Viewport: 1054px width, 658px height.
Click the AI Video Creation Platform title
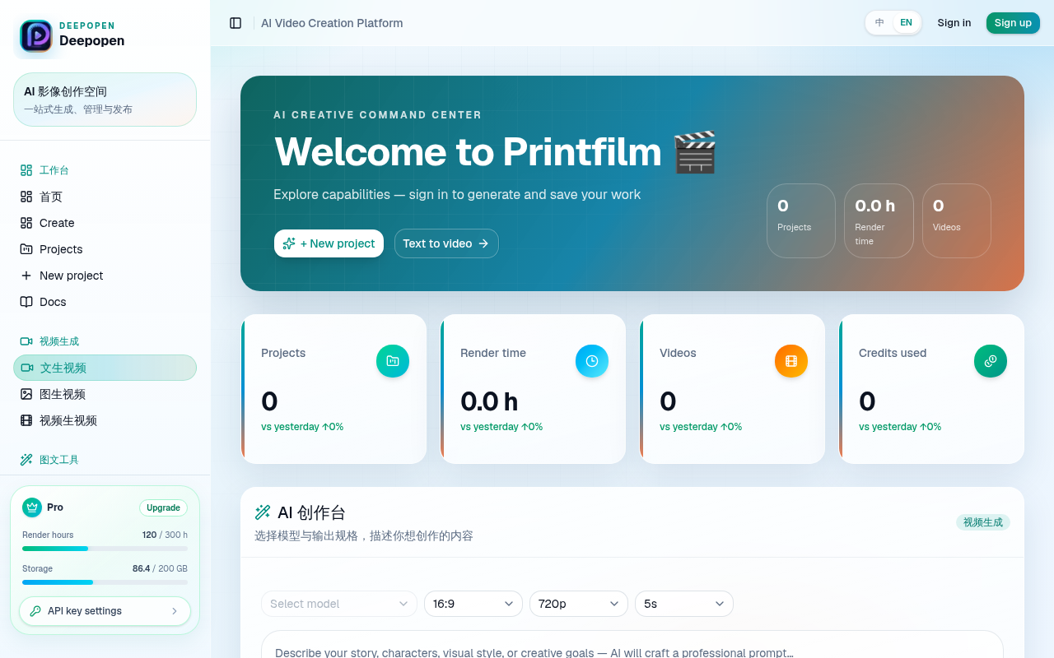332,23
